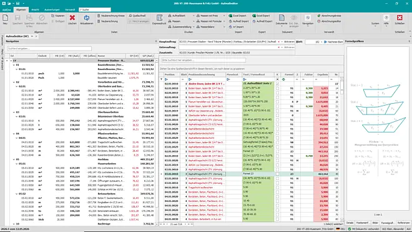Print the Aufmaßblatt

[x=177, y=16]
